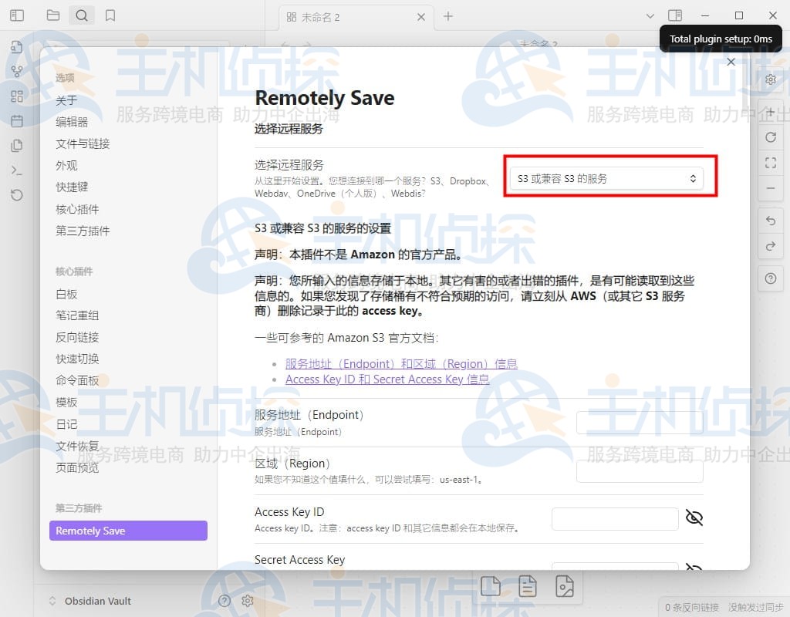The height and width of the screenshot is (617, 790).
Task: Select 快速切换 plugin settings
Action: [x=77, y=359]
